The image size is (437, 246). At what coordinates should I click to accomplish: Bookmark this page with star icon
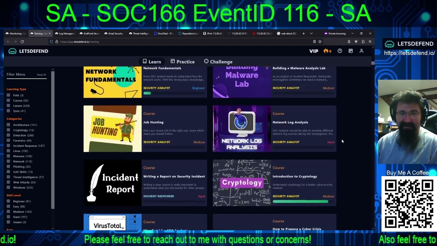click(320, 42)
